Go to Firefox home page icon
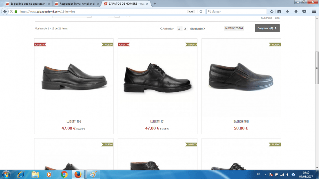This screenshot has height=179, width=319. point(296,12)
